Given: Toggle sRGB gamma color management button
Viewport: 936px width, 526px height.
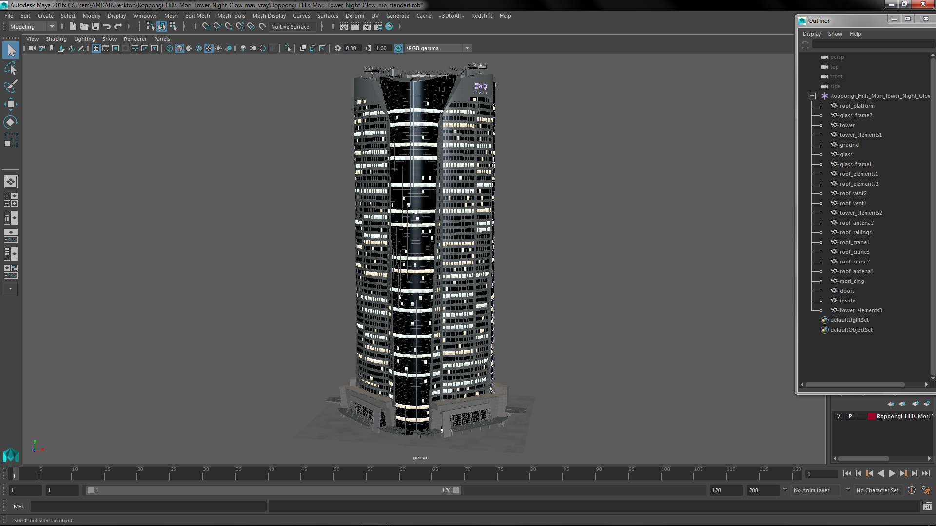Looking at the screenshot, I should (398, 48).
